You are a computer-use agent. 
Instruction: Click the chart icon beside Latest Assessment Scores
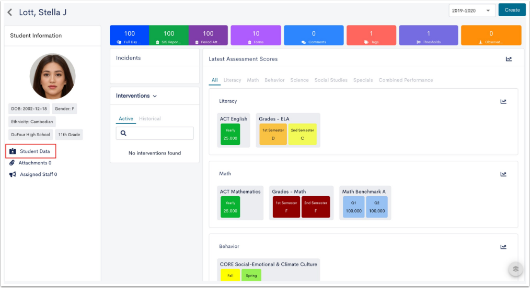pos(509,59)
